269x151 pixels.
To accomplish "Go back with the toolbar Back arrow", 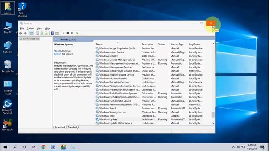I will click(x=21, y=33).
